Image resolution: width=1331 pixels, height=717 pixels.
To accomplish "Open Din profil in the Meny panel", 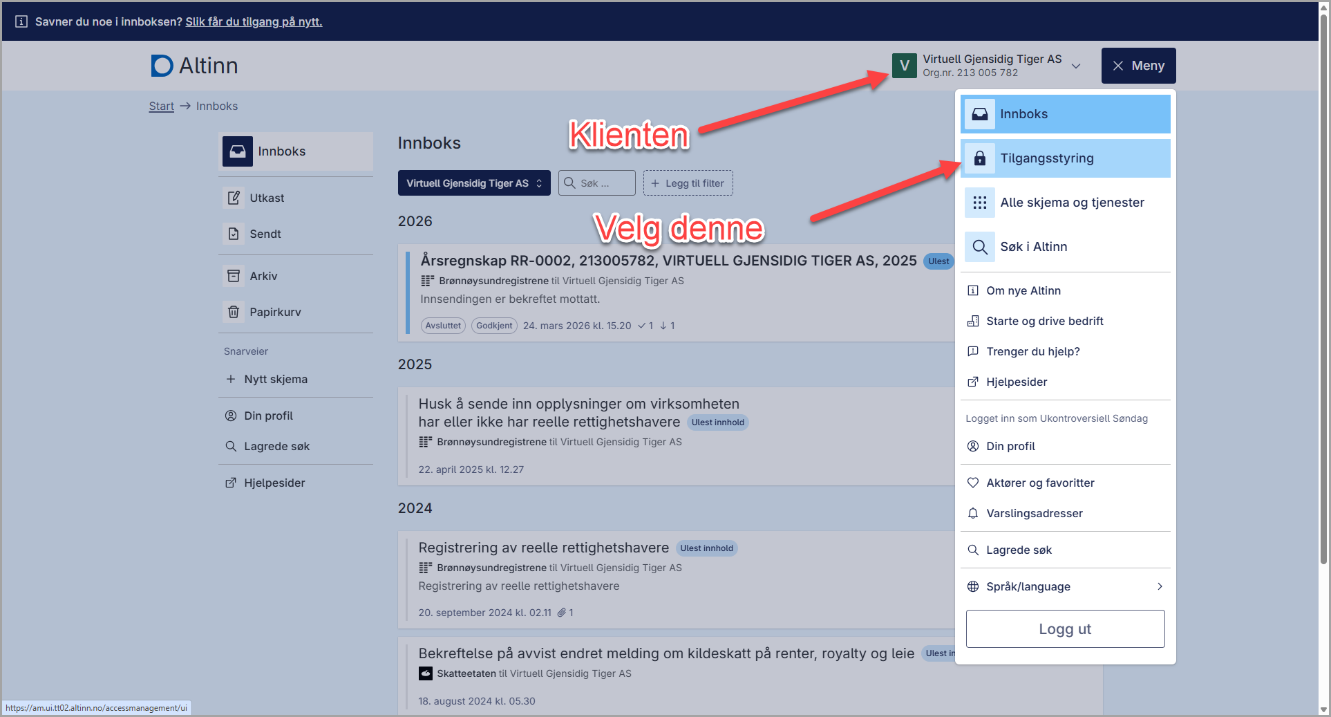I will 1066,446.
